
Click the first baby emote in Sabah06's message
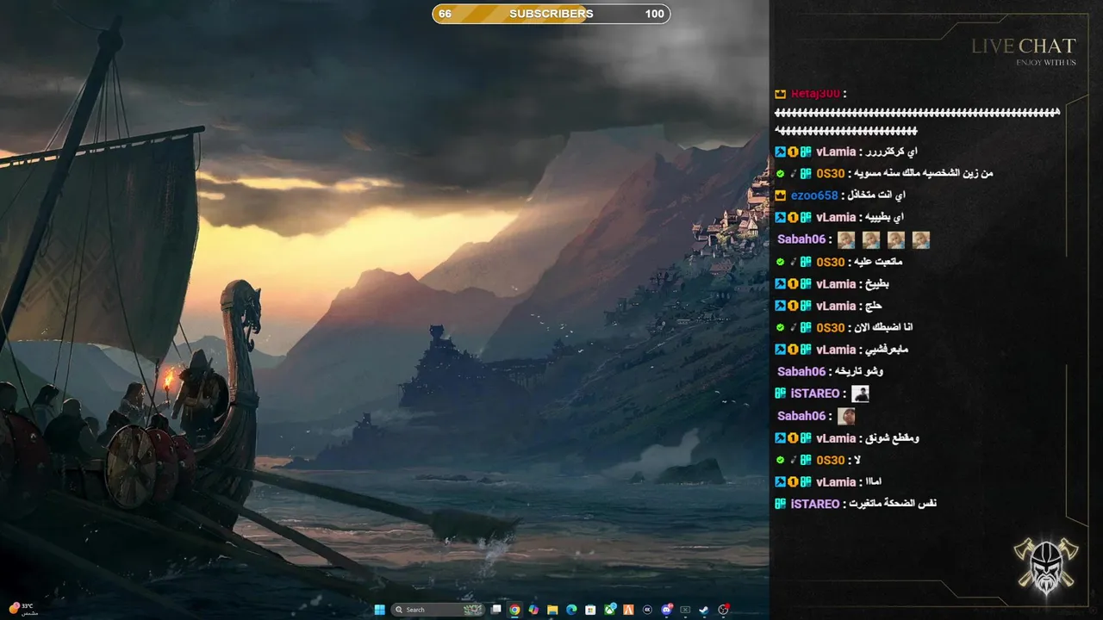click(x=846, y=240)
